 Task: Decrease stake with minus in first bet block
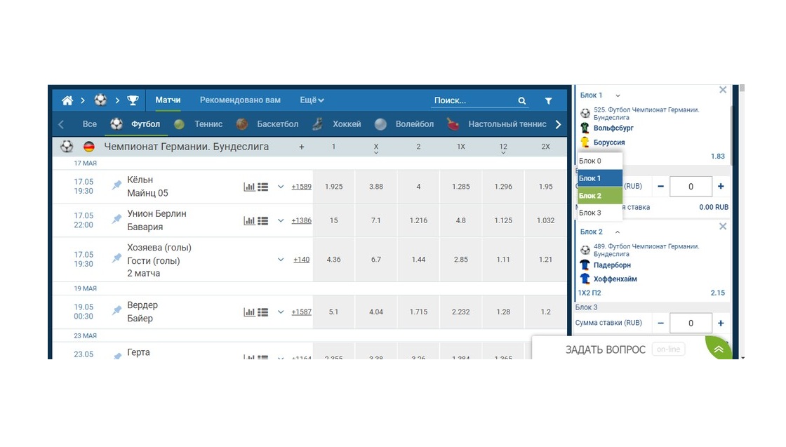pos(660,187)
